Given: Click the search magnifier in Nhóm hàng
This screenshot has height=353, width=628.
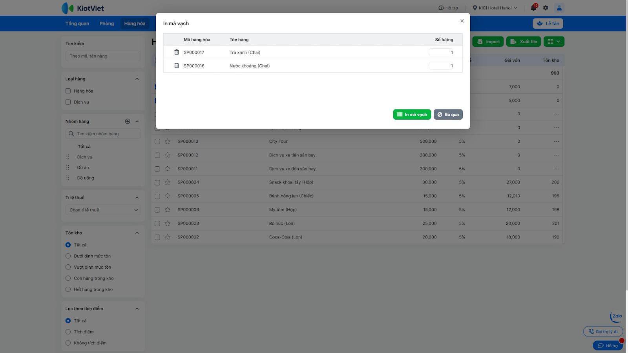Looking at the screenshot, I should coord(71,134).
